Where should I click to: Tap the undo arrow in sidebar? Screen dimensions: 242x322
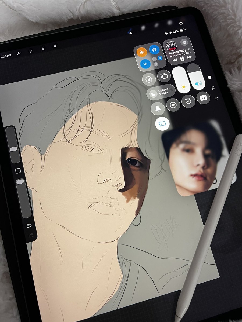point(29,225)
